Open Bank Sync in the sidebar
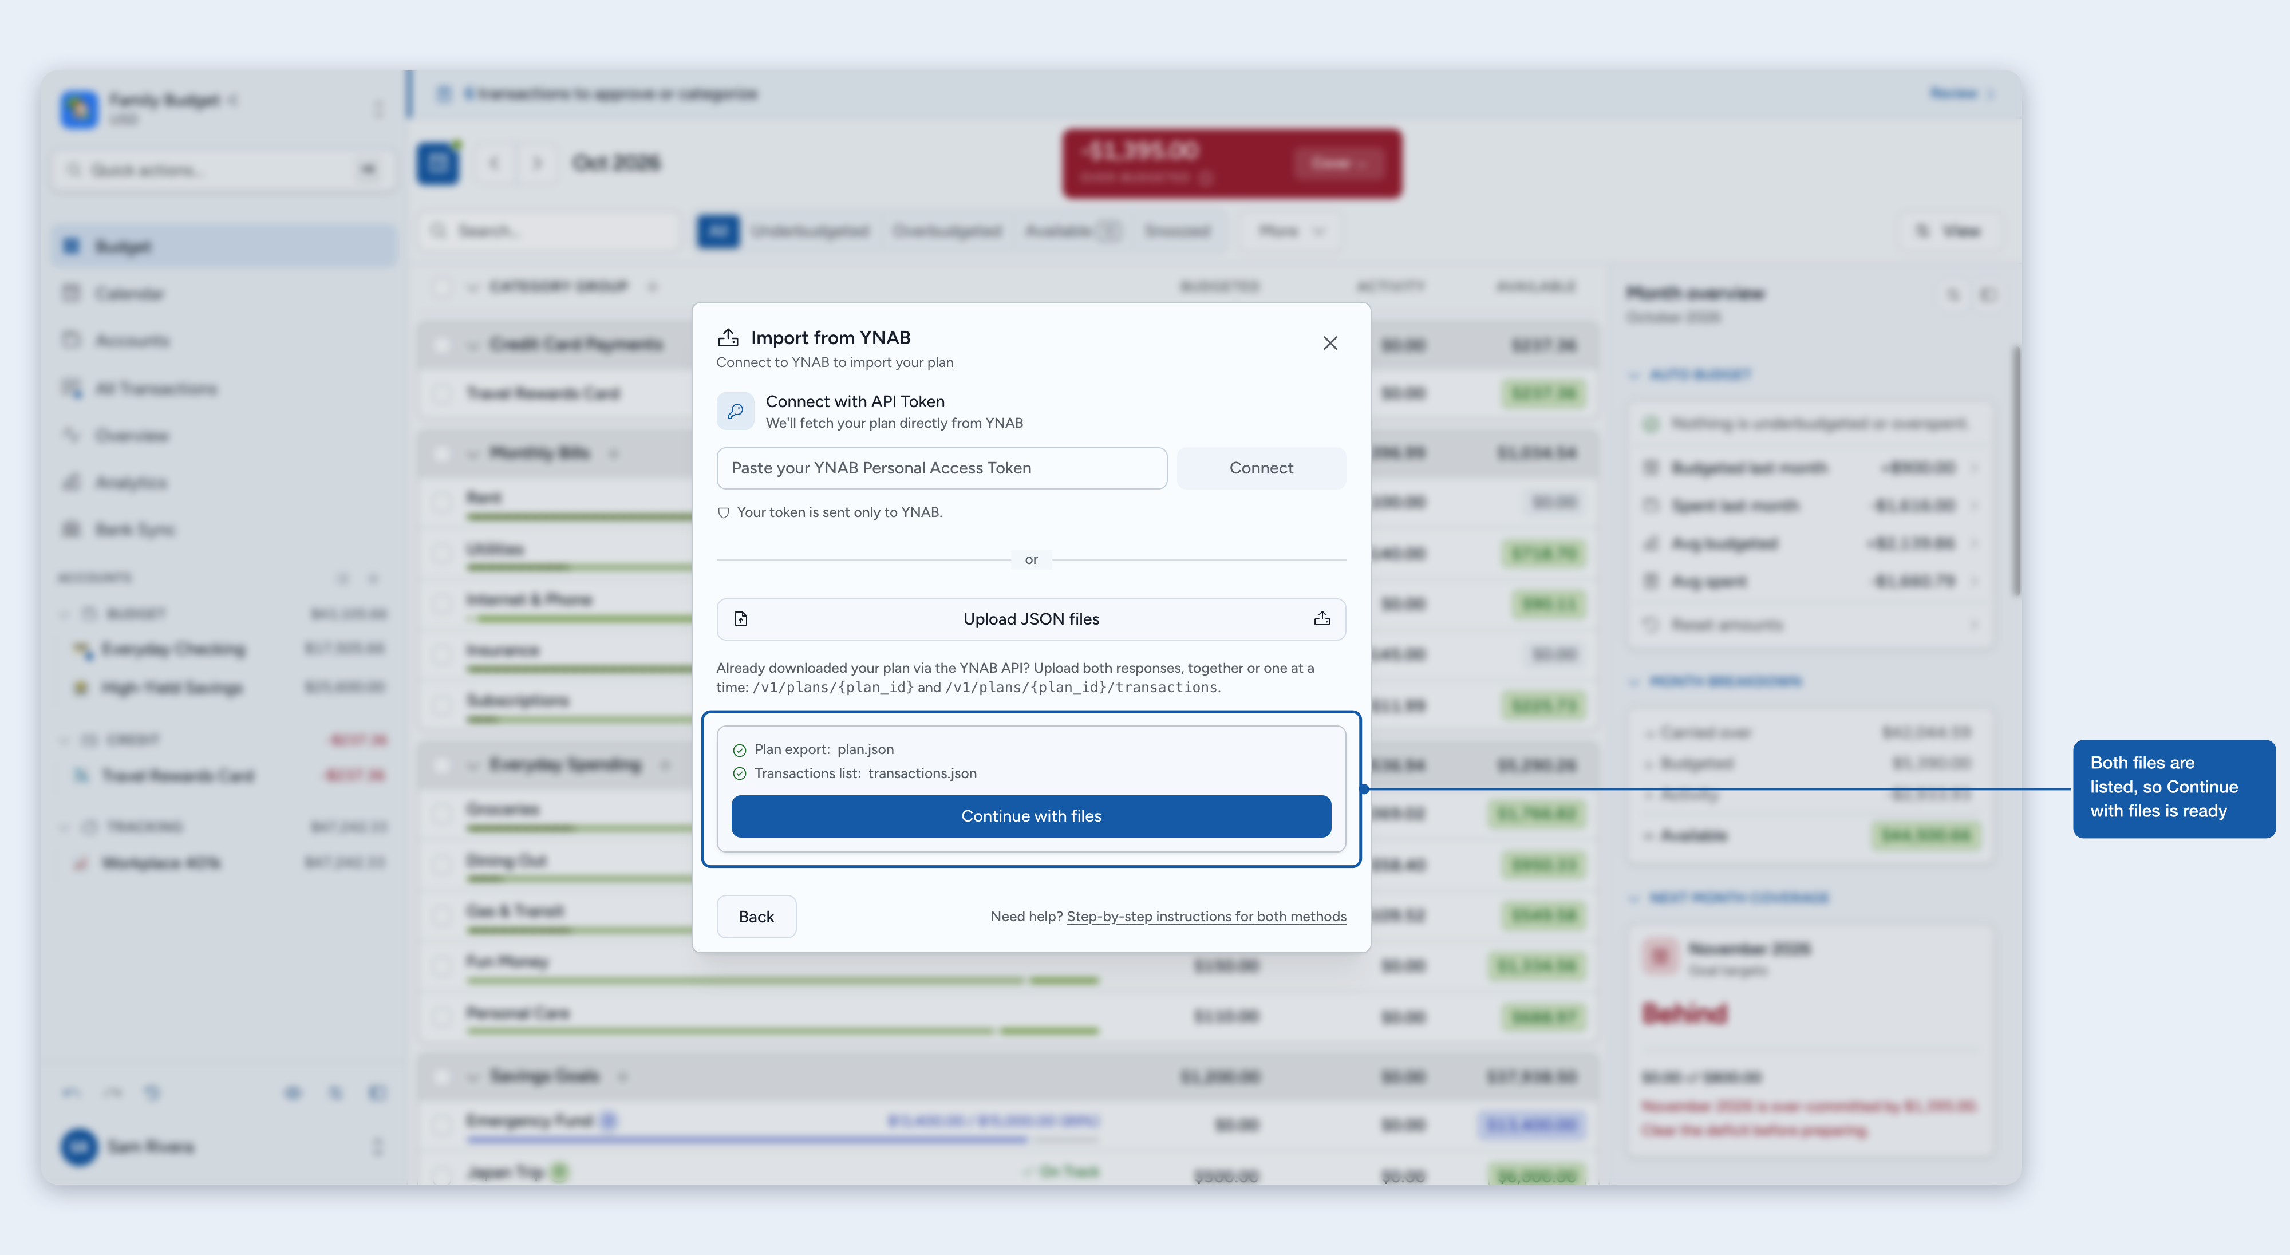This screenshot has height=1255, width=2290. coord(224,530)
